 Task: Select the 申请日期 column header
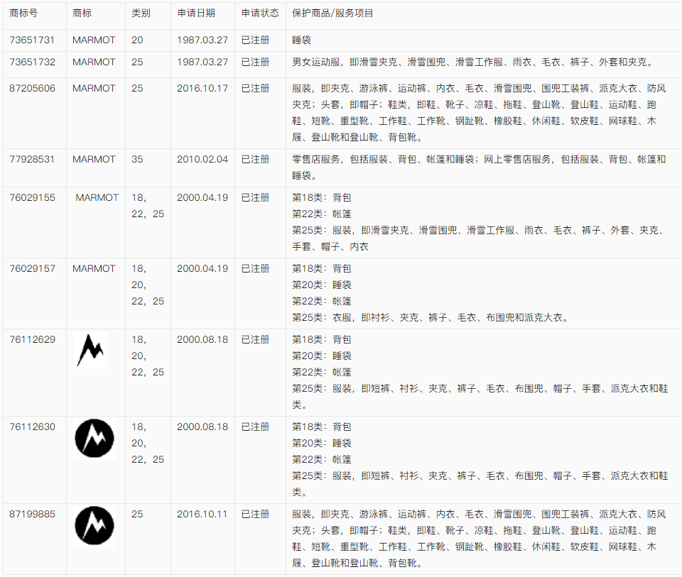tap(196, 13)
